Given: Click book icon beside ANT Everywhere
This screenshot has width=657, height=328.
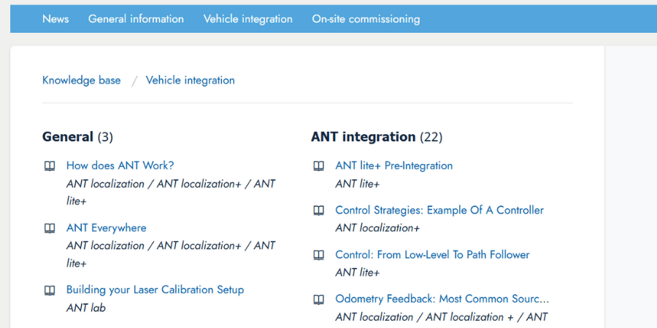Looking at the screenshot, I should (50, 228).
